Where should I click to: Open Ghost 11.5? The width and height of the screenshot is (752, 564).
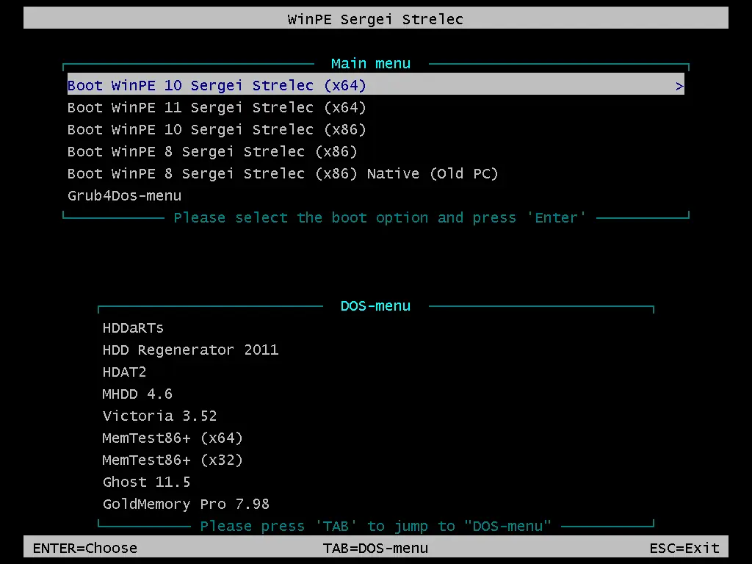tap(146, 482)
